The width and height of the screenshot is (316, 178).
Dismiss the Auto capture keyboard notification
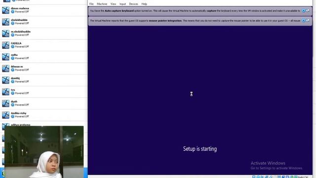[304, 10]
